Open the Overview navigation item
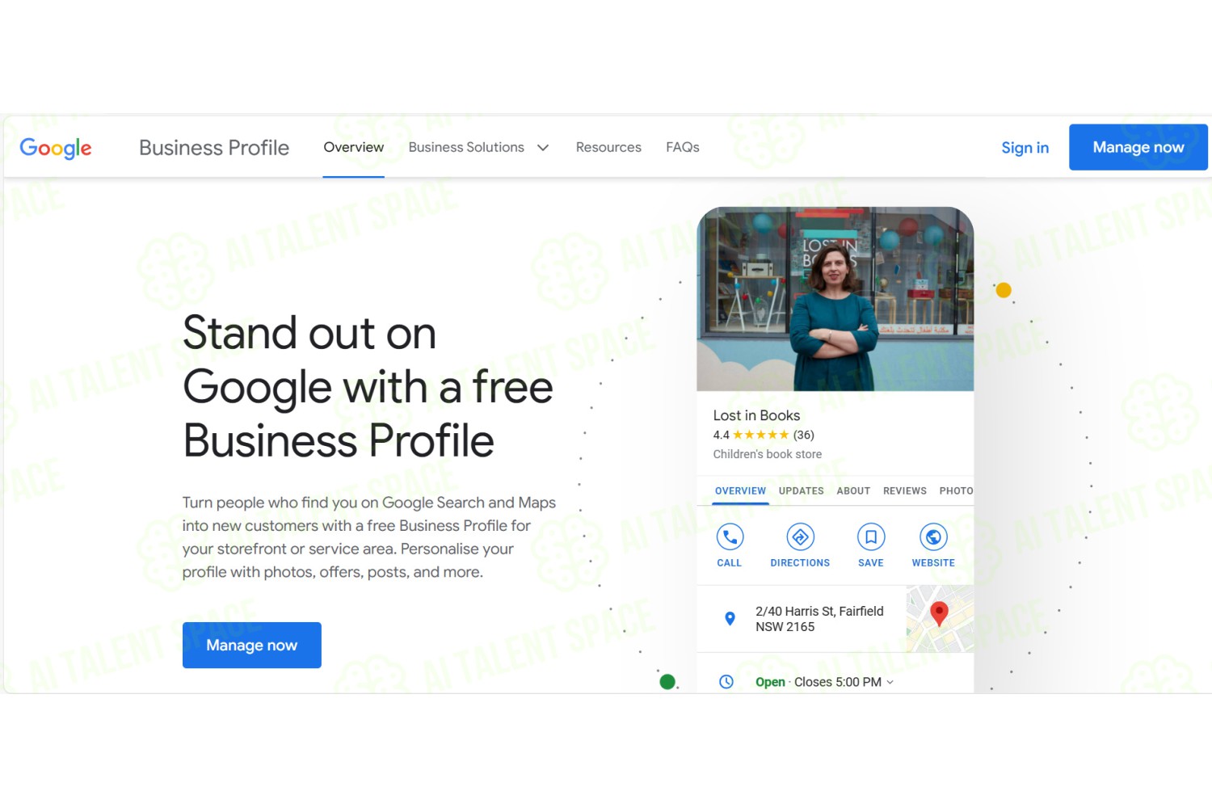1212x808 pixels. [354, 147]
